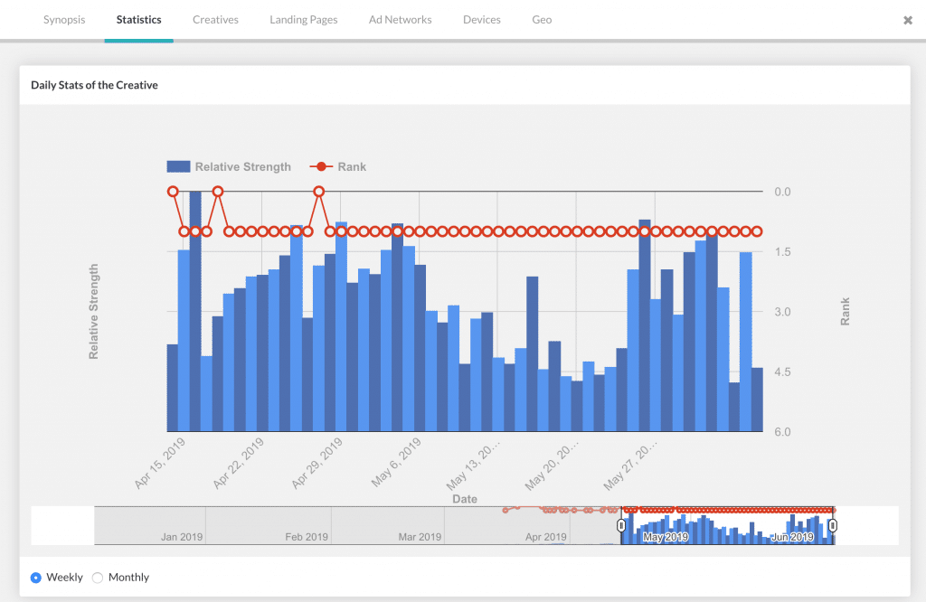Image resolution: width=926 pixels, height=602 pixels.
Task: Click Jan 2019 in the range overview
Action: [182, 537]
